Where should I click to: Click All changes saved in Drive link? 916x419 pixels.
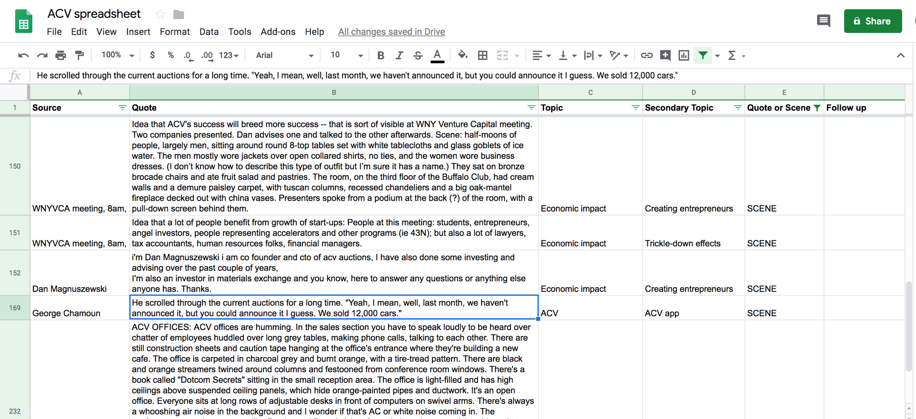click(x=391, y=32)
